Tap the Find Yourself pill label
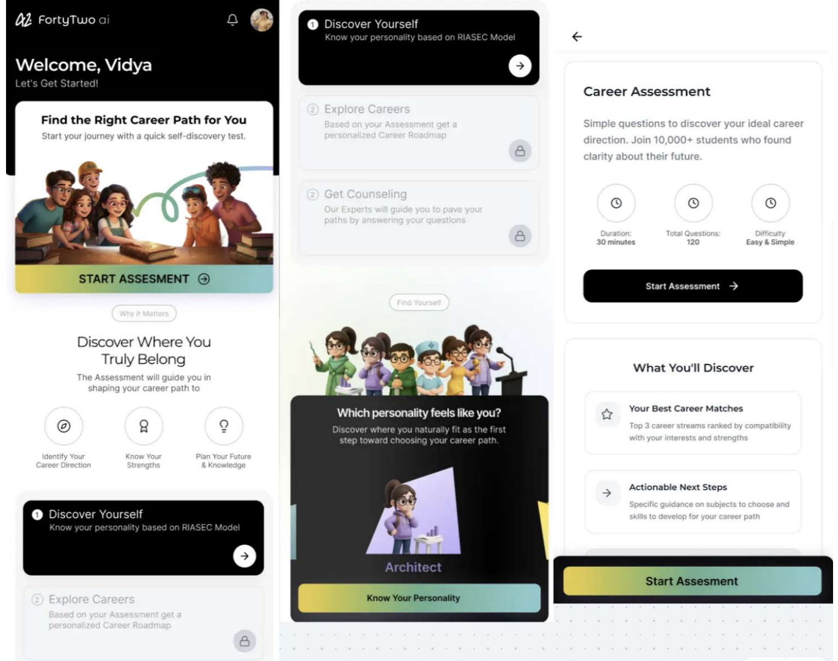 coord(419,303)
